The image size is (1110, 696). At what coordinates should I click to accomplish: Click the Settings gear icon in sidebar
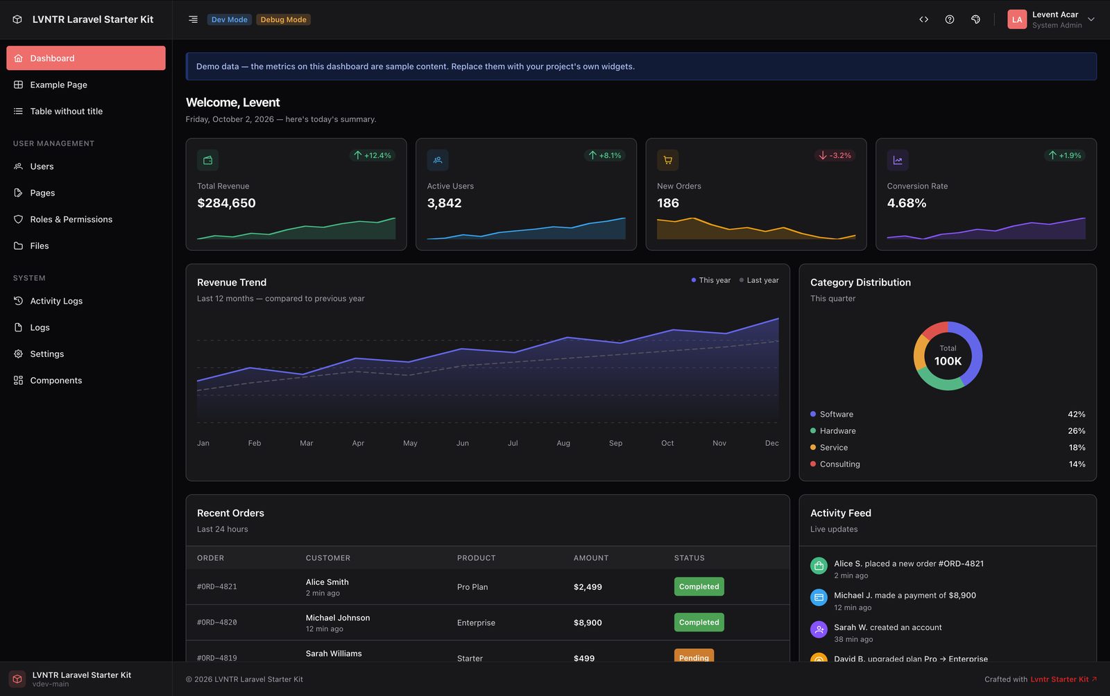click(18, 354)
